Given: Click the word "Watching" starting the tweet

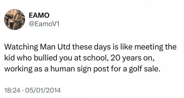Looking at the screenshot, I should click(x=21, y=47).
